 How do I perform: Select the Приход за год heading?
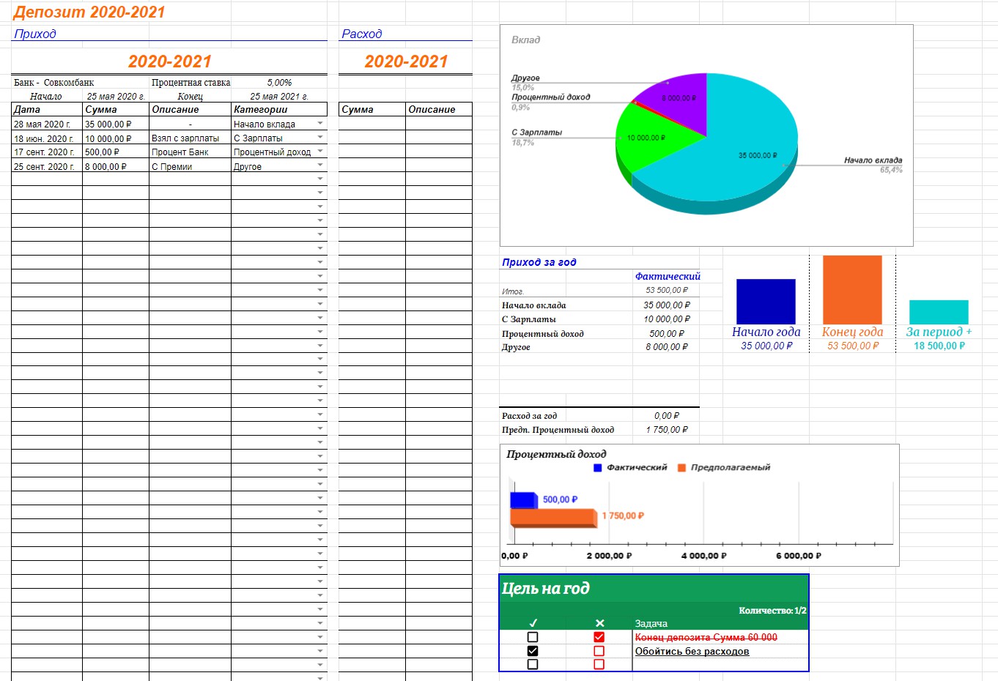539,261
